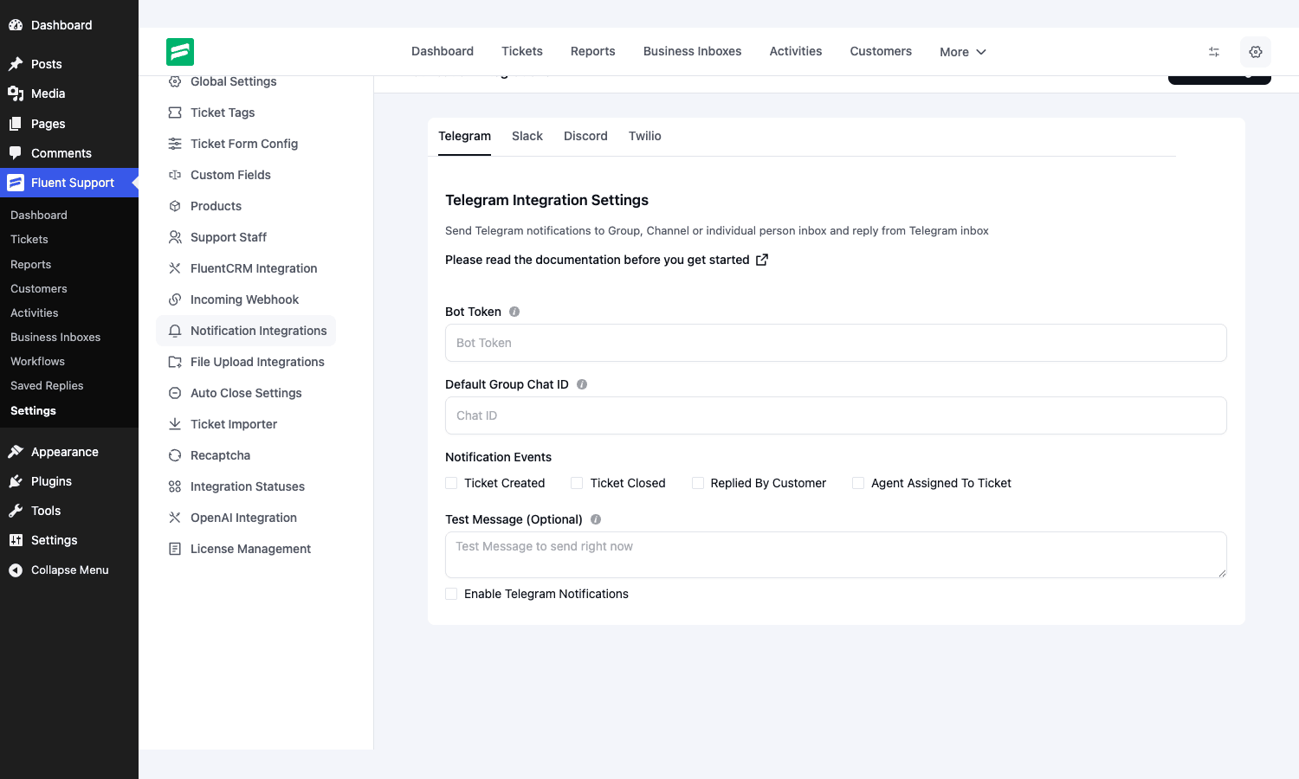
Task: Check the Agent Assigned To Ticket checkbox
Action: click(x=858, y=483)
